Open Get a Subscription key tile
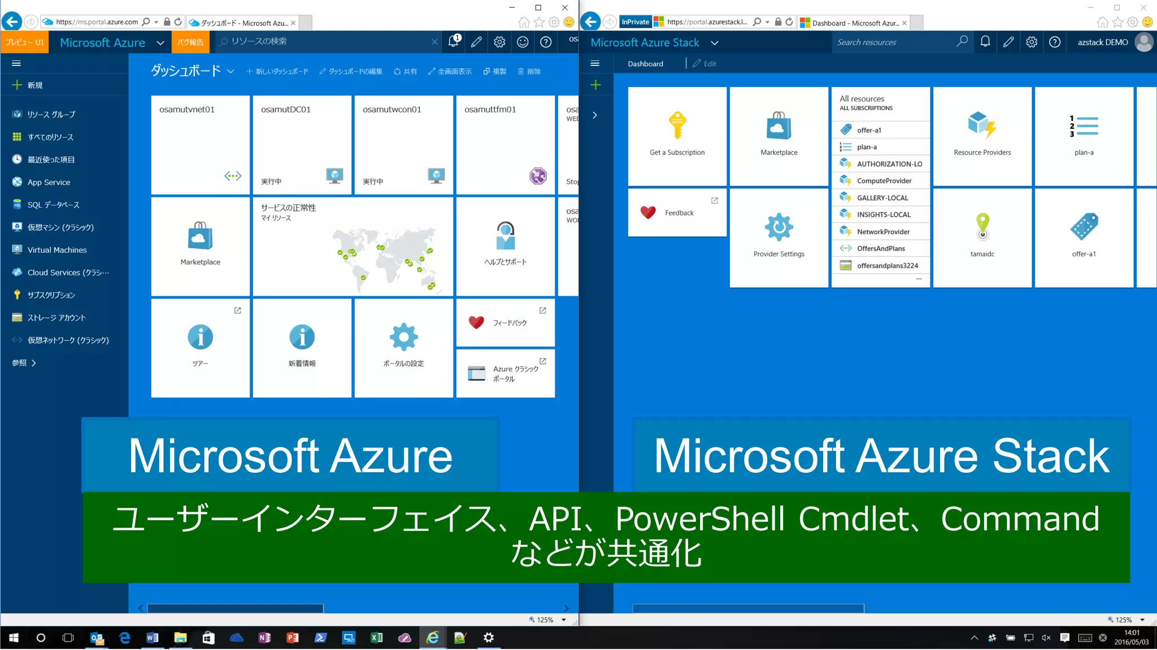This screenshot has height=650, width=1157. (x=677, y=136)
